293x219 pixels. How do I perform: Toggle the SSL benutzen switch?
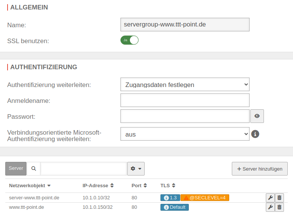[x=130, y=40]
